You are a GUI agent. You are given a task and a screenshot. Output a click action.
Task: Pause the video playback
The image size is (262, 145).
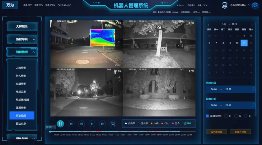click(x=60, y=124)
